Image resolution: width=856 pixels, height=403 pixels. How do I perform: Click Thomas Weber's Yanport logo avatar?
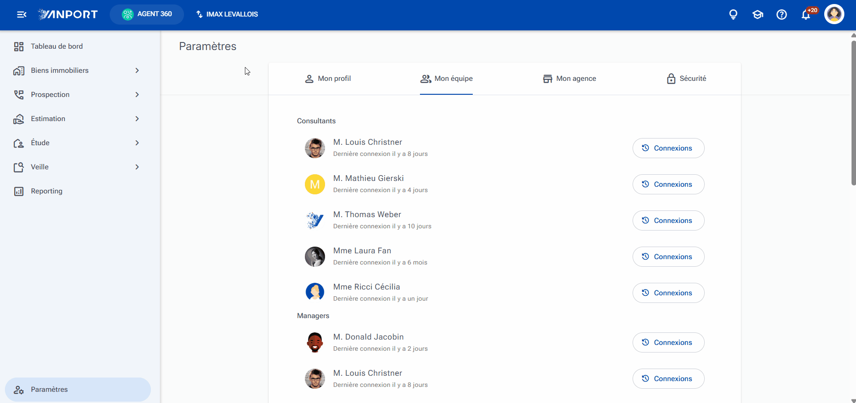tap(315, 221)
